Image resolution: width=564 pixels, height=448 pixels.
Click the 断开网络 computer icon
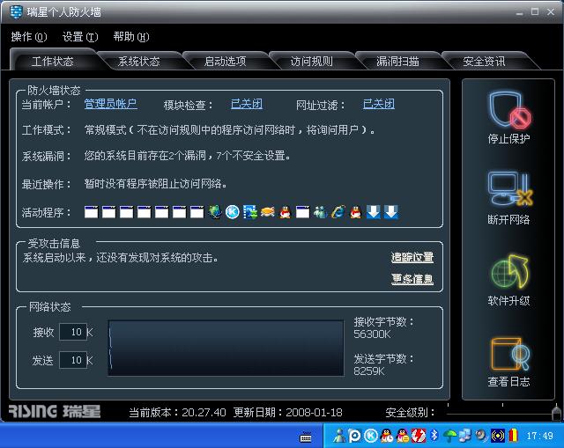click(509, 188)
